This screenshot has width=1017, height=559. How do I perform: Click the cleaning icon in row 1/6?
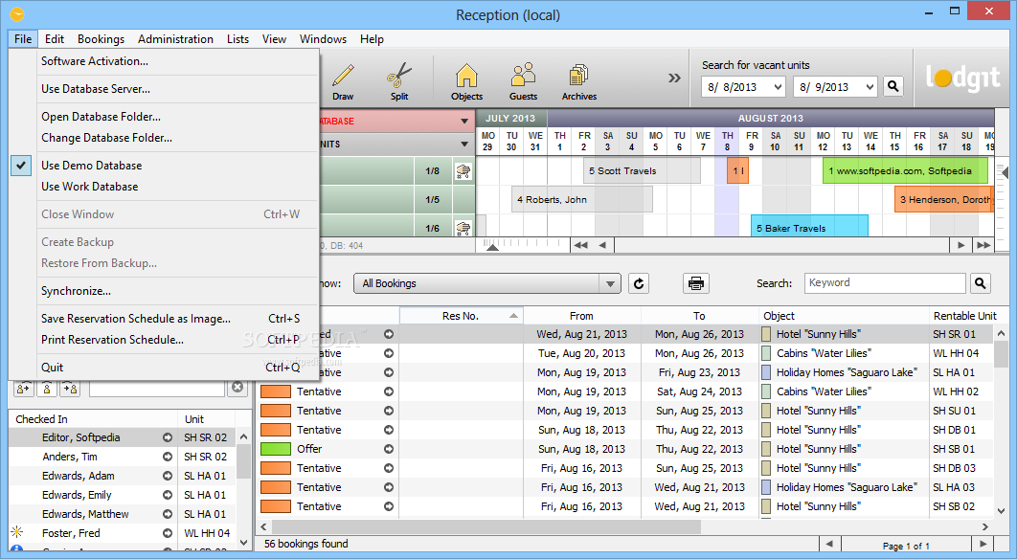click(x=463, y=228)
